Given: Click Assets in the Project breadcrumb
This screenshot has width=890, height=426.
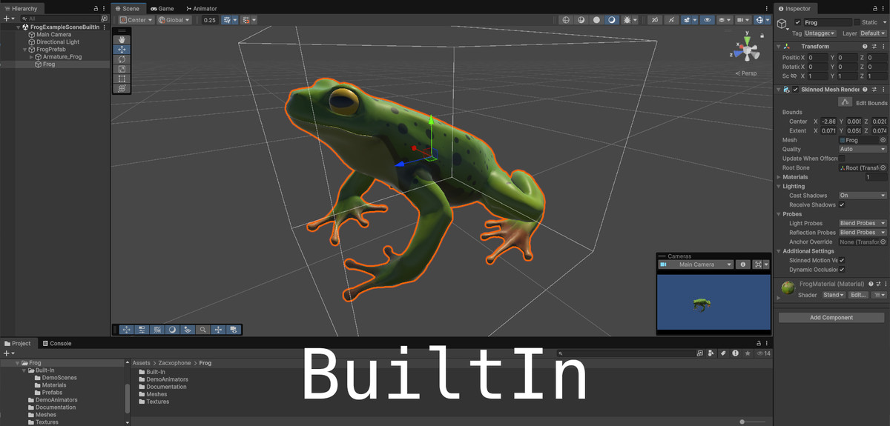Looking at the screenshot, I should click(x=141, y=363).
